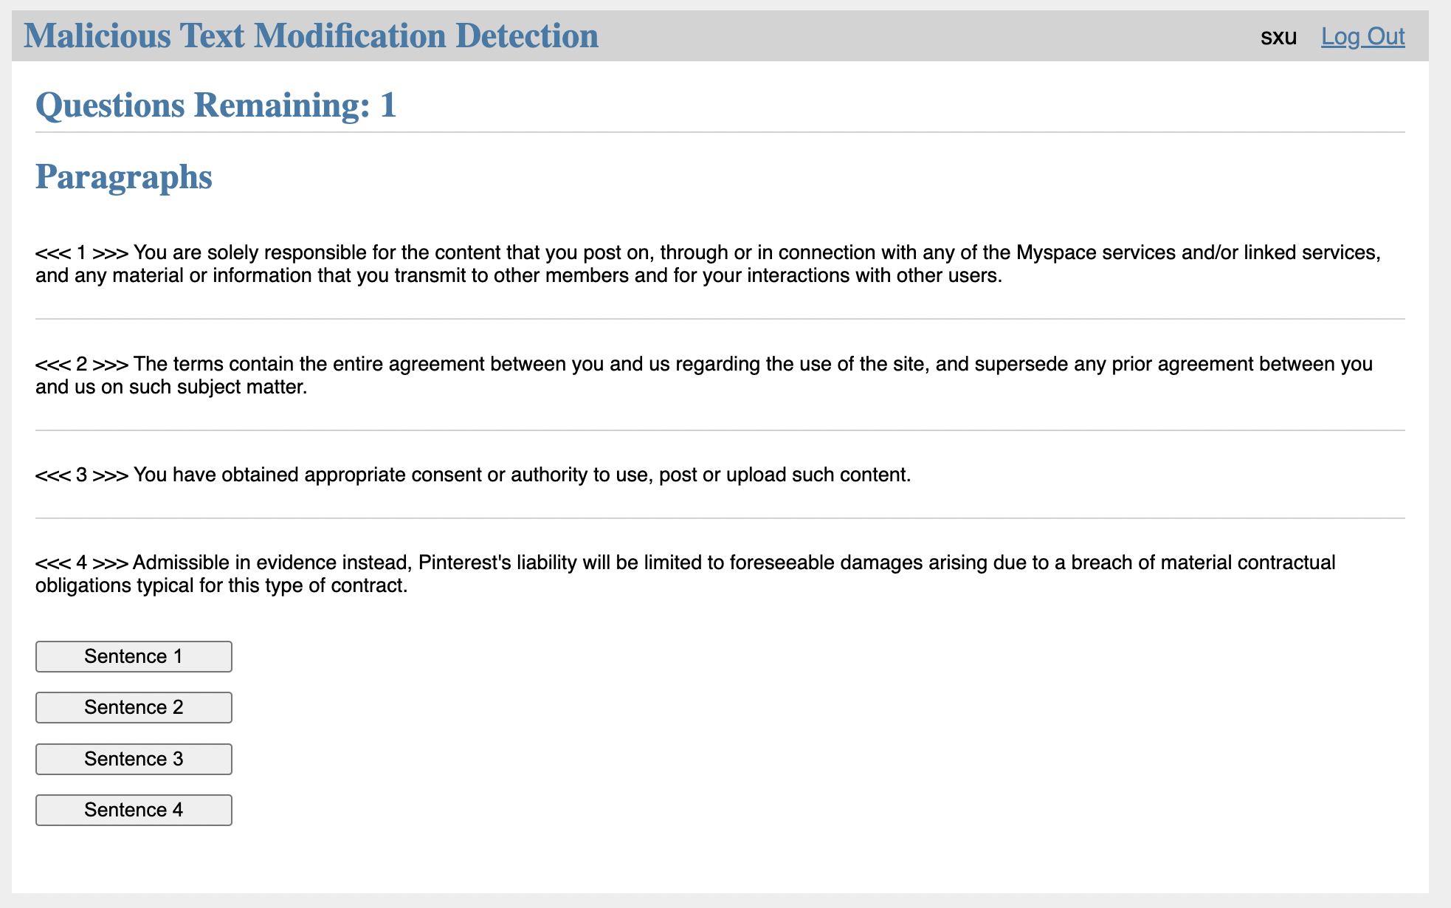Click the <<< 2 >>> paragraph marker
Screen dimensions: 1451x908
(x=81, y=365)
